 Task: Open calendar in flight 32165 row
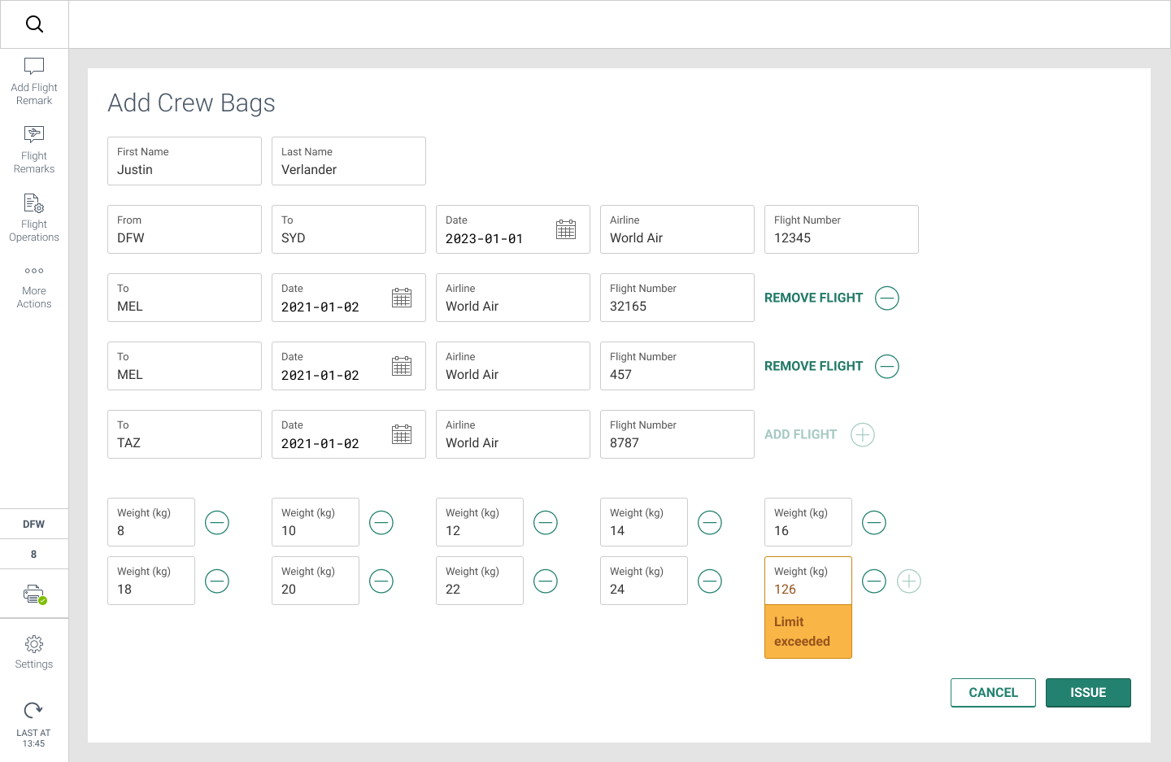(x=402, y=298)
